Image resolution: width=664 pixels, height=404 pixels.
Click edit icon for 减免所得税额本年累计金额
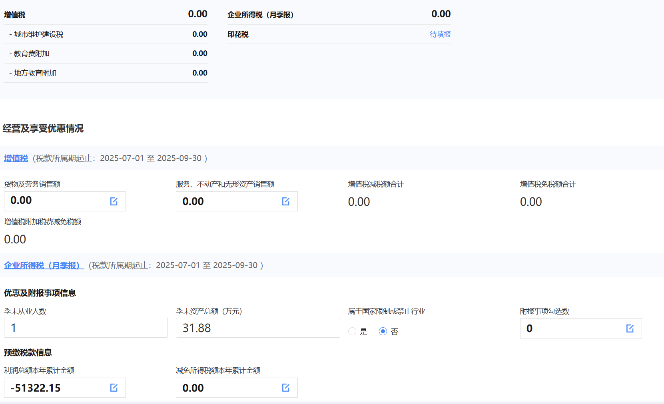pyautogui.click(x=286, y=388)
